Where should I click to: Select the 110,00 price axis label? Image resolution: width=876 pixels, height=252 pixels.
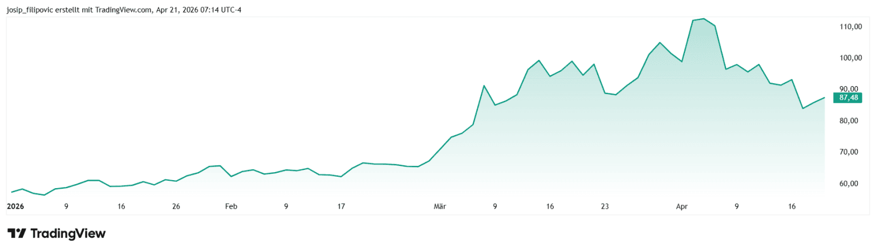850,27
